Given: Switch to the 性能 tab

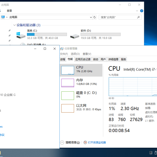Looking at the screenshot, I should (70, 59).
